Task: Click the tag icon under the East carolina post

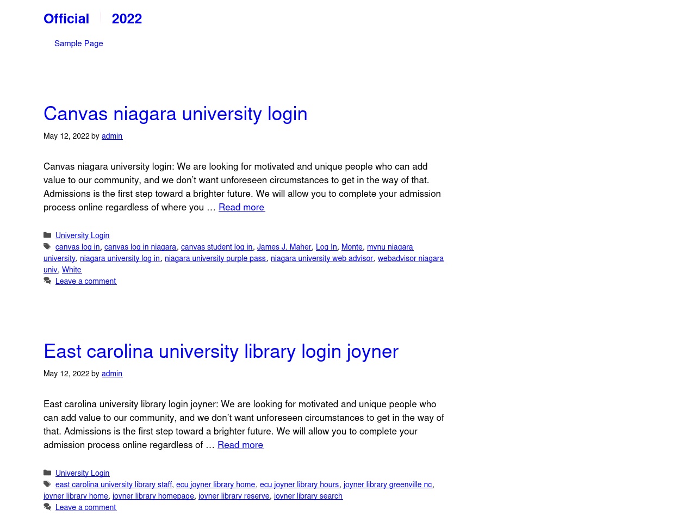Action: tap(47, 484)
